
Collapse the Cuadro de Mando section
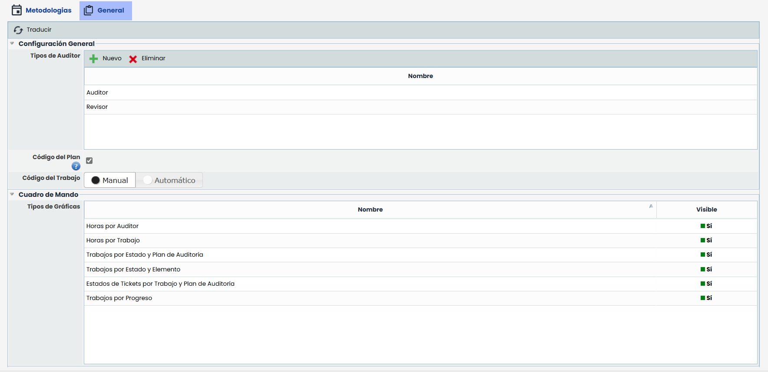click(x=12, y=194)
